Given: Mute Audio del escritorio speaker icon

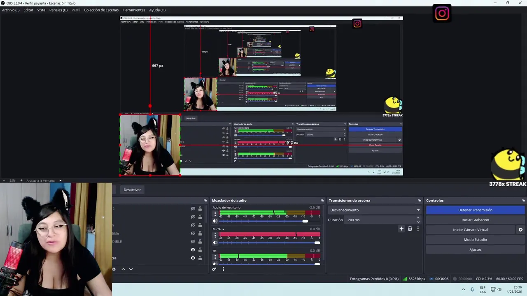Looking at the screenshot, I should click(215, 221).
